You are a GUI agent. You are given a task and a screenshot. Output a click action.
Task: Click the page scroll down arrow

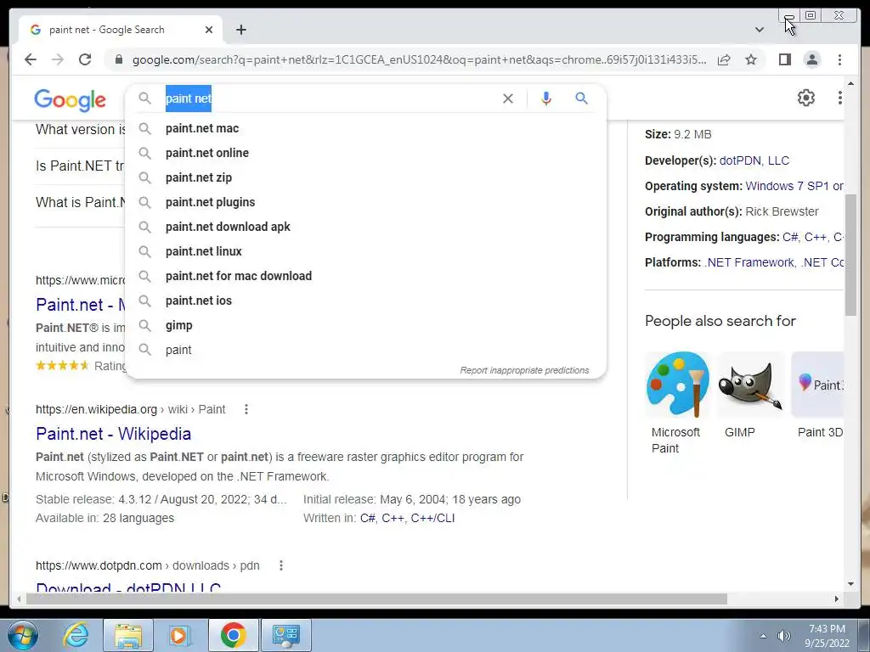[851, 584]
